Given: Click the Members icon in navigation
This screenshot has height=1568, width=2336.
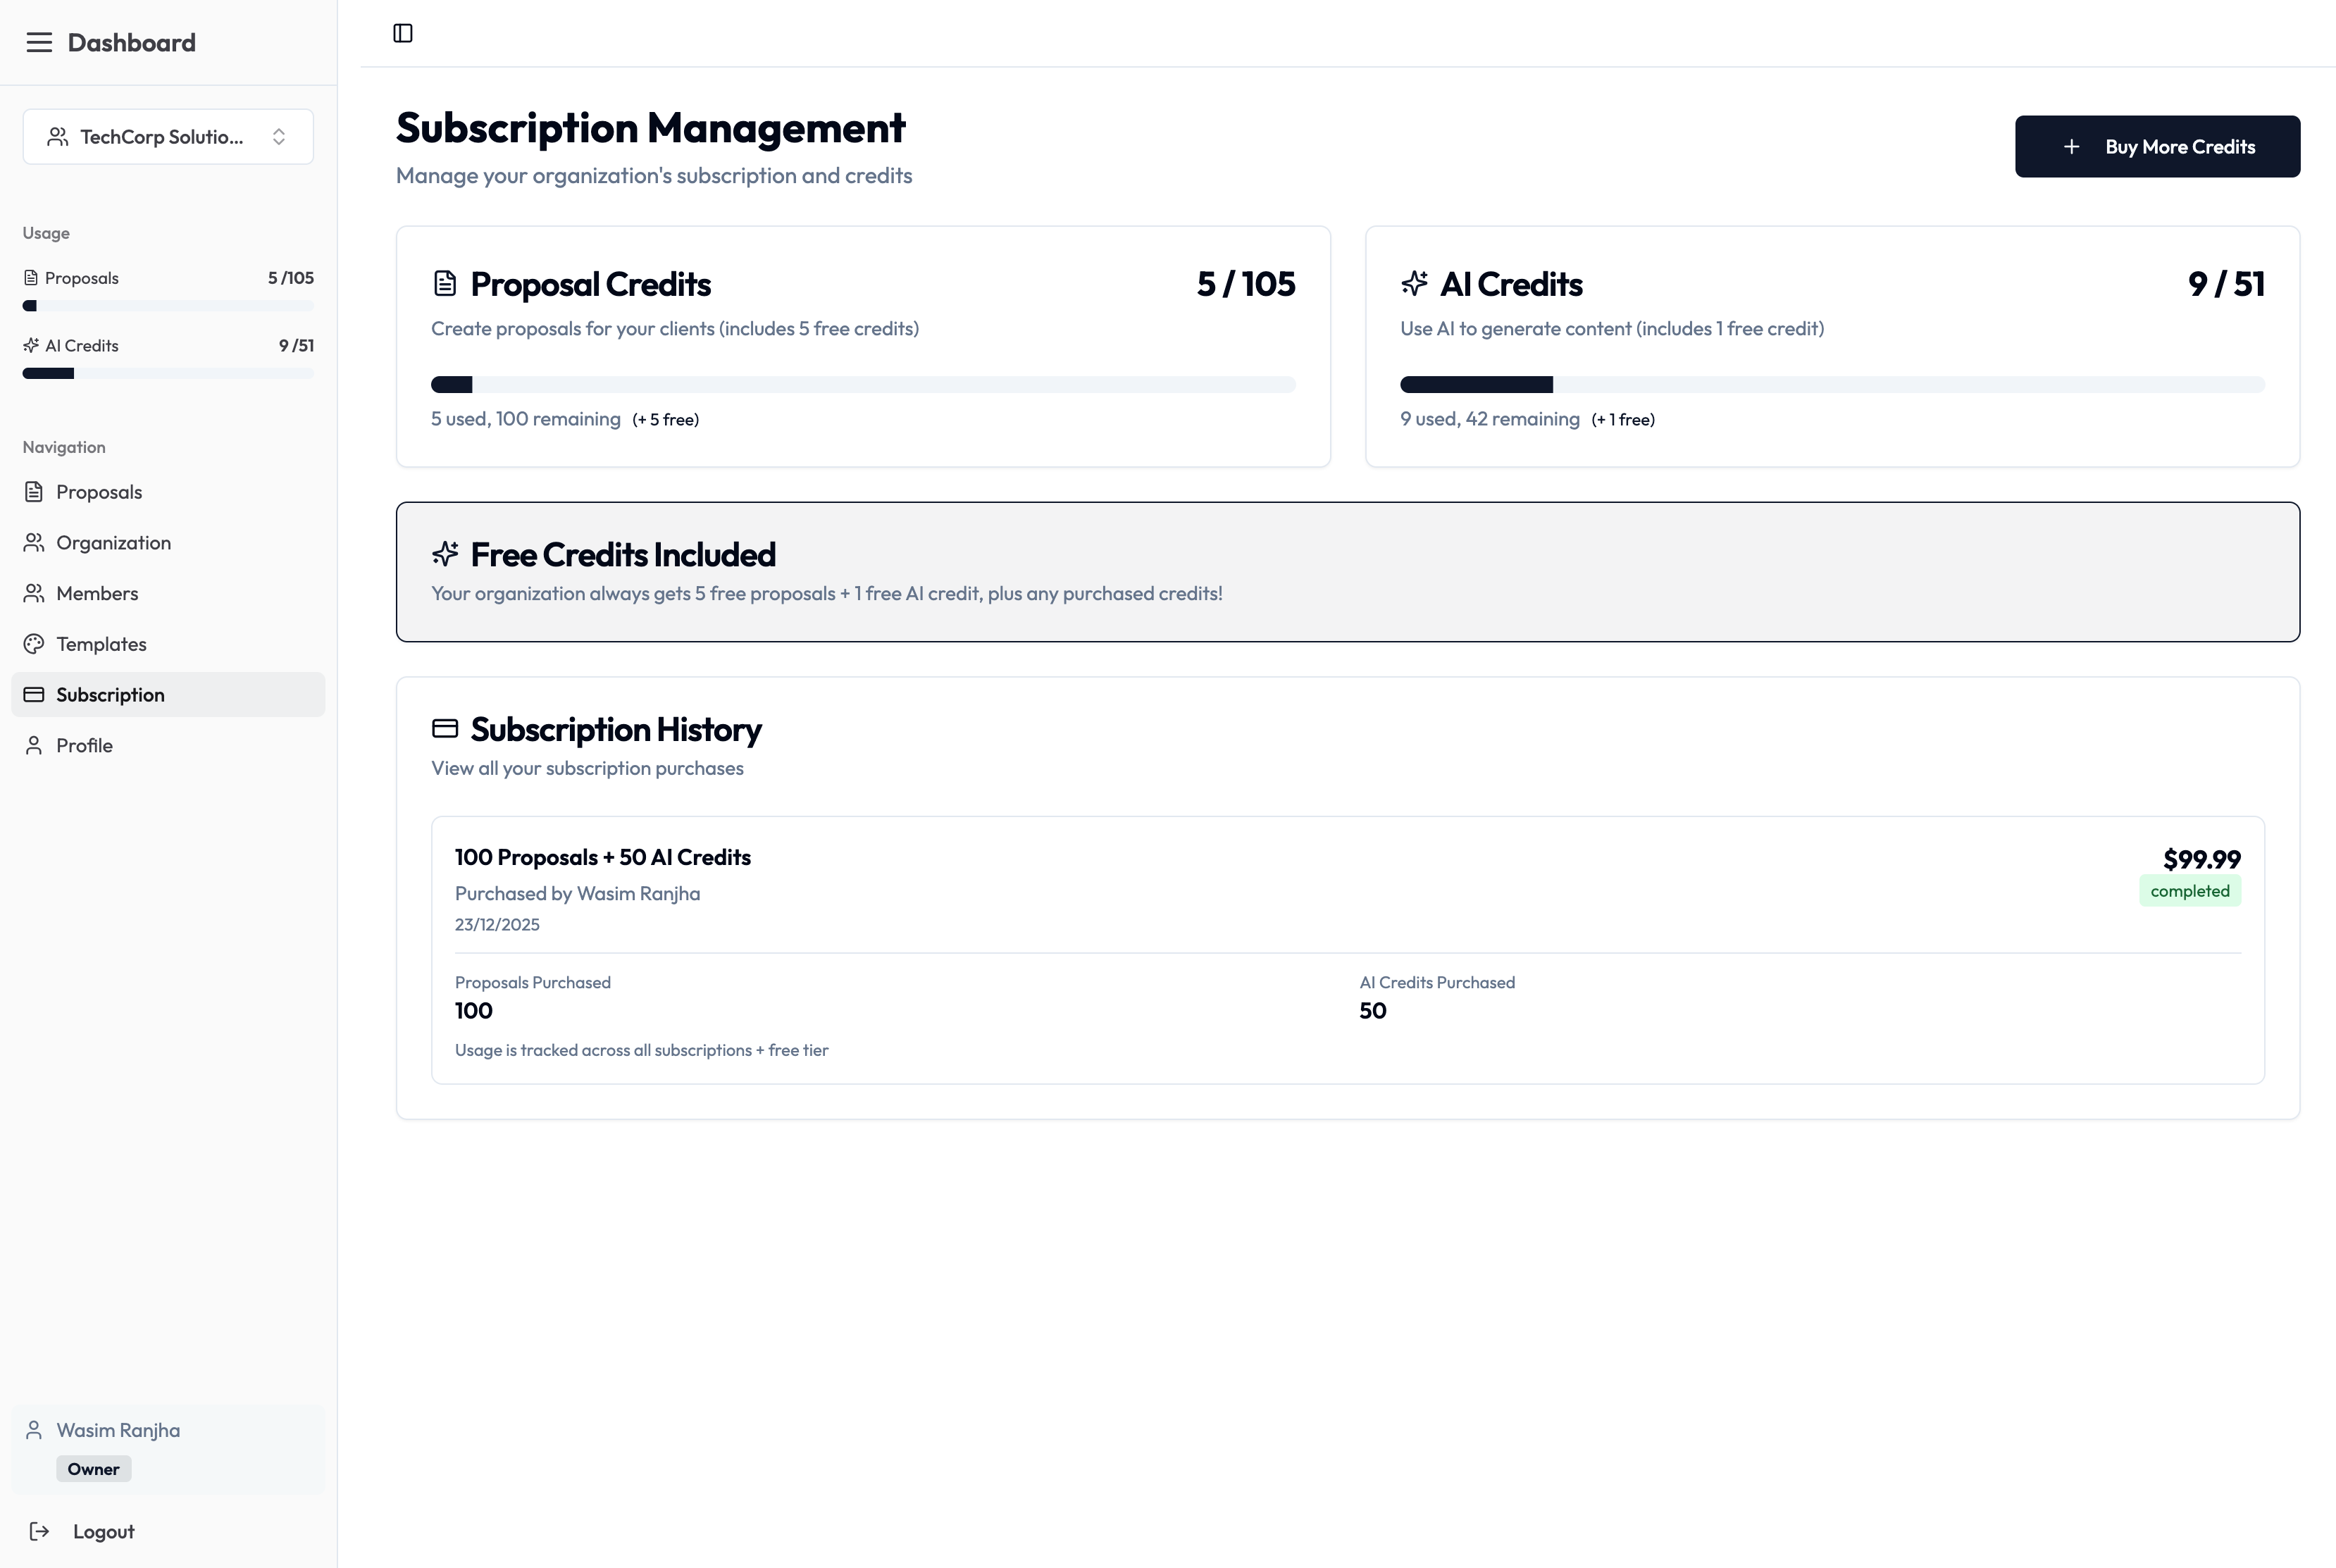Looking at the screenshot, I should click(x=34, y=594).
